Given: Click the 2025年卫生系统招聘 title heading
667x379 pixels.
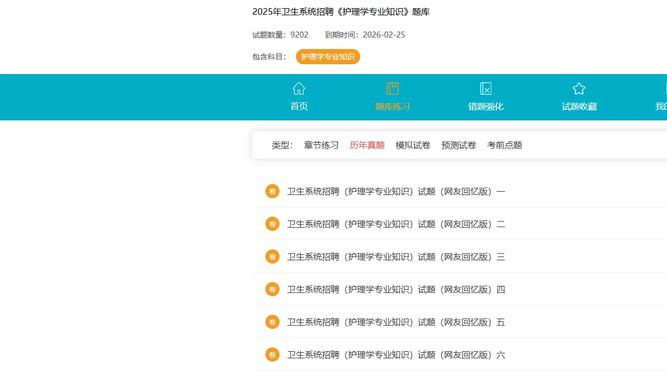Looking at the screenshot, I should point(340,11).
